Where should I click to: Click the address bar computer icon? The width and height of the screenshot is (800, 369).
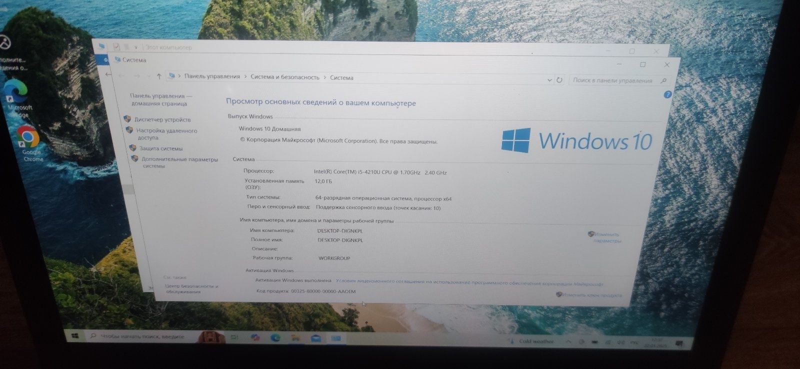172,76
